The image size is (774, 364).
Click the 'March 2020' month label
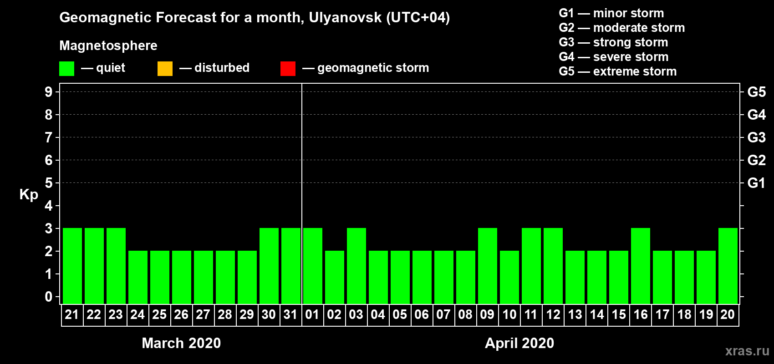181,343
